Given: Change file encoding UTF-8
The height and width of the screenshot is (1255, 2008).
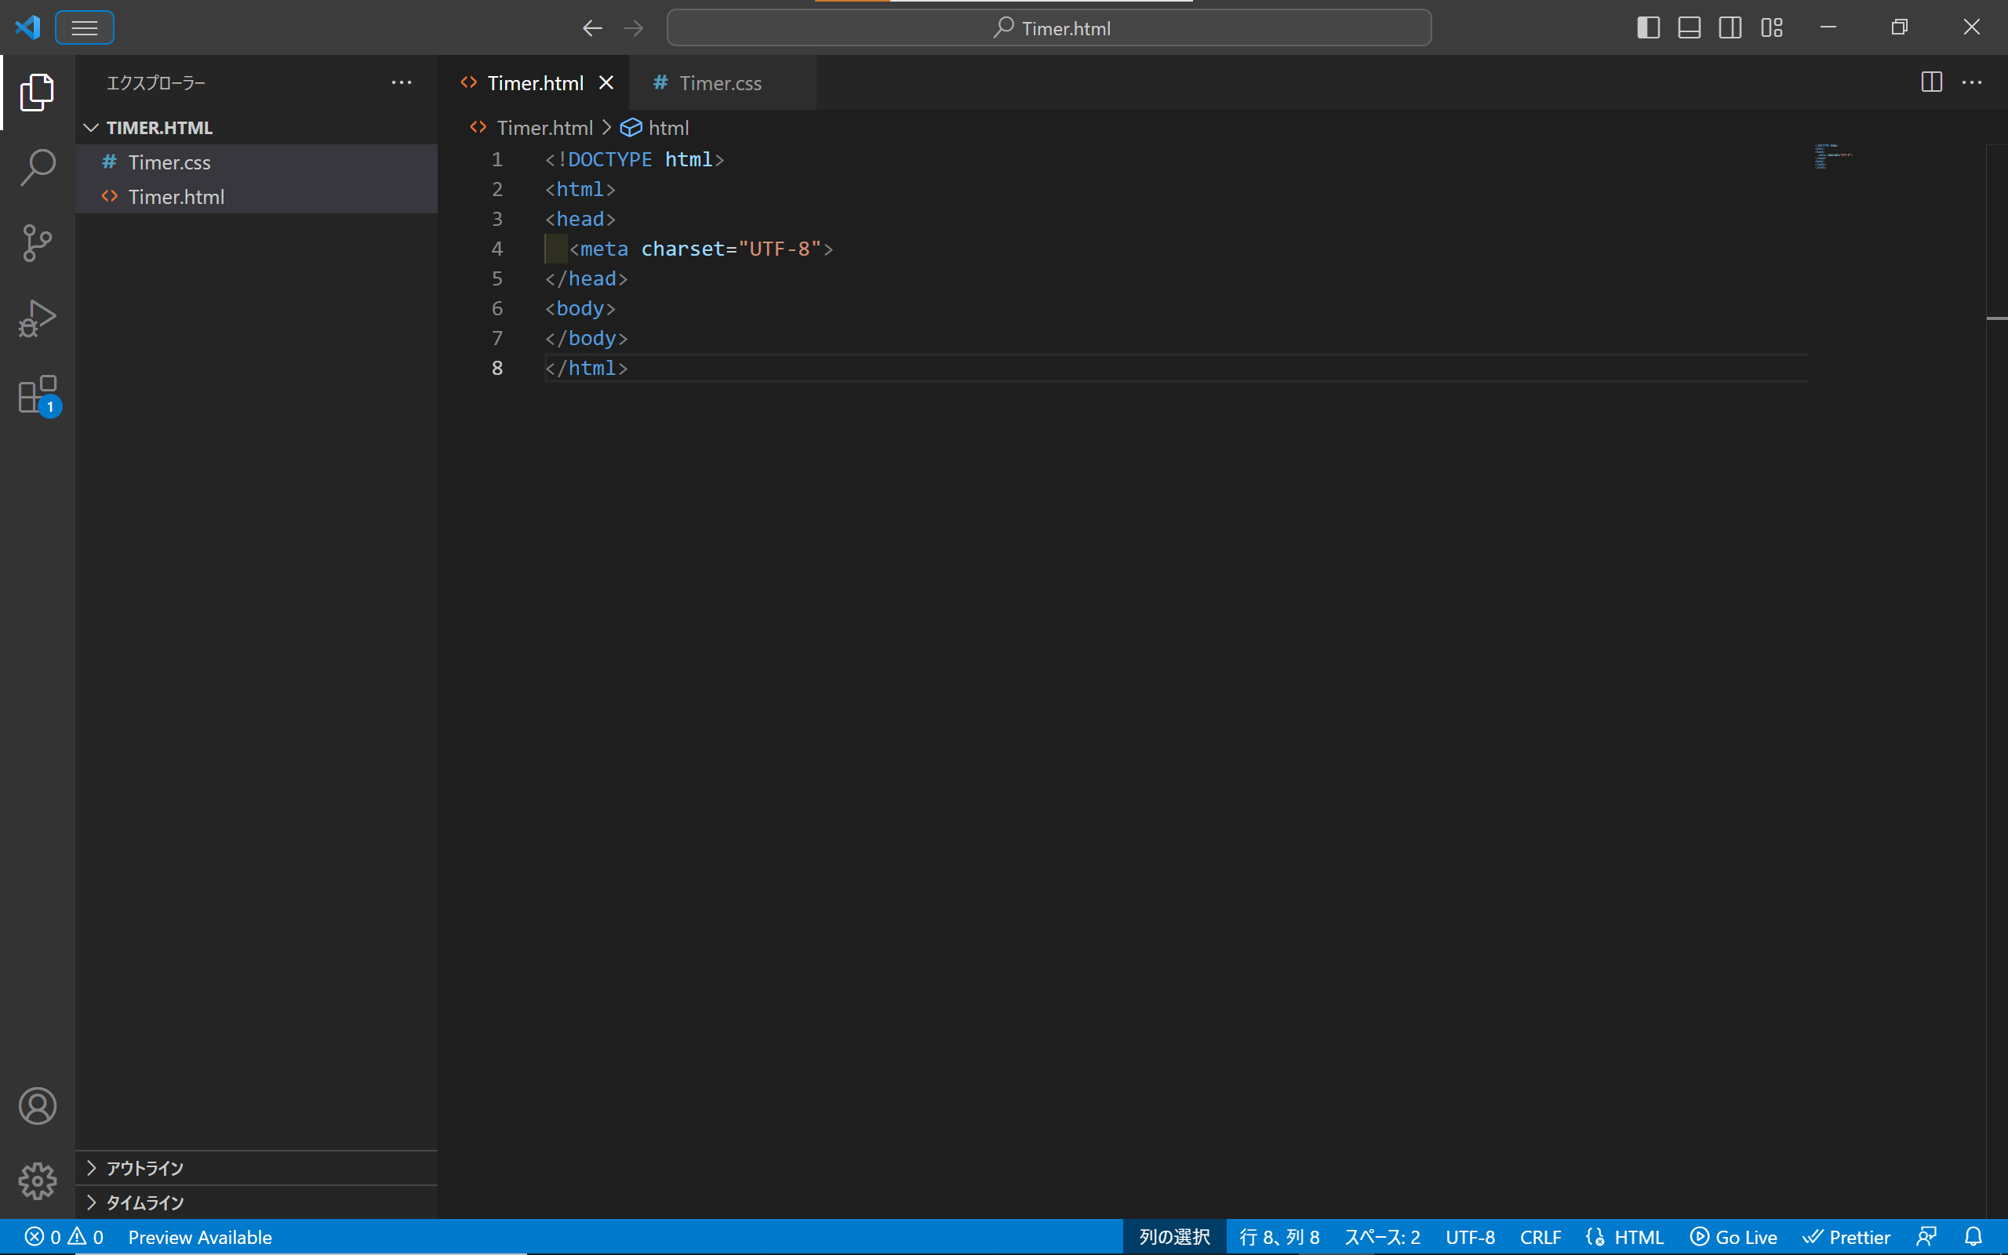Looking at the screenshot, I should click(x=1471, y=1237).
